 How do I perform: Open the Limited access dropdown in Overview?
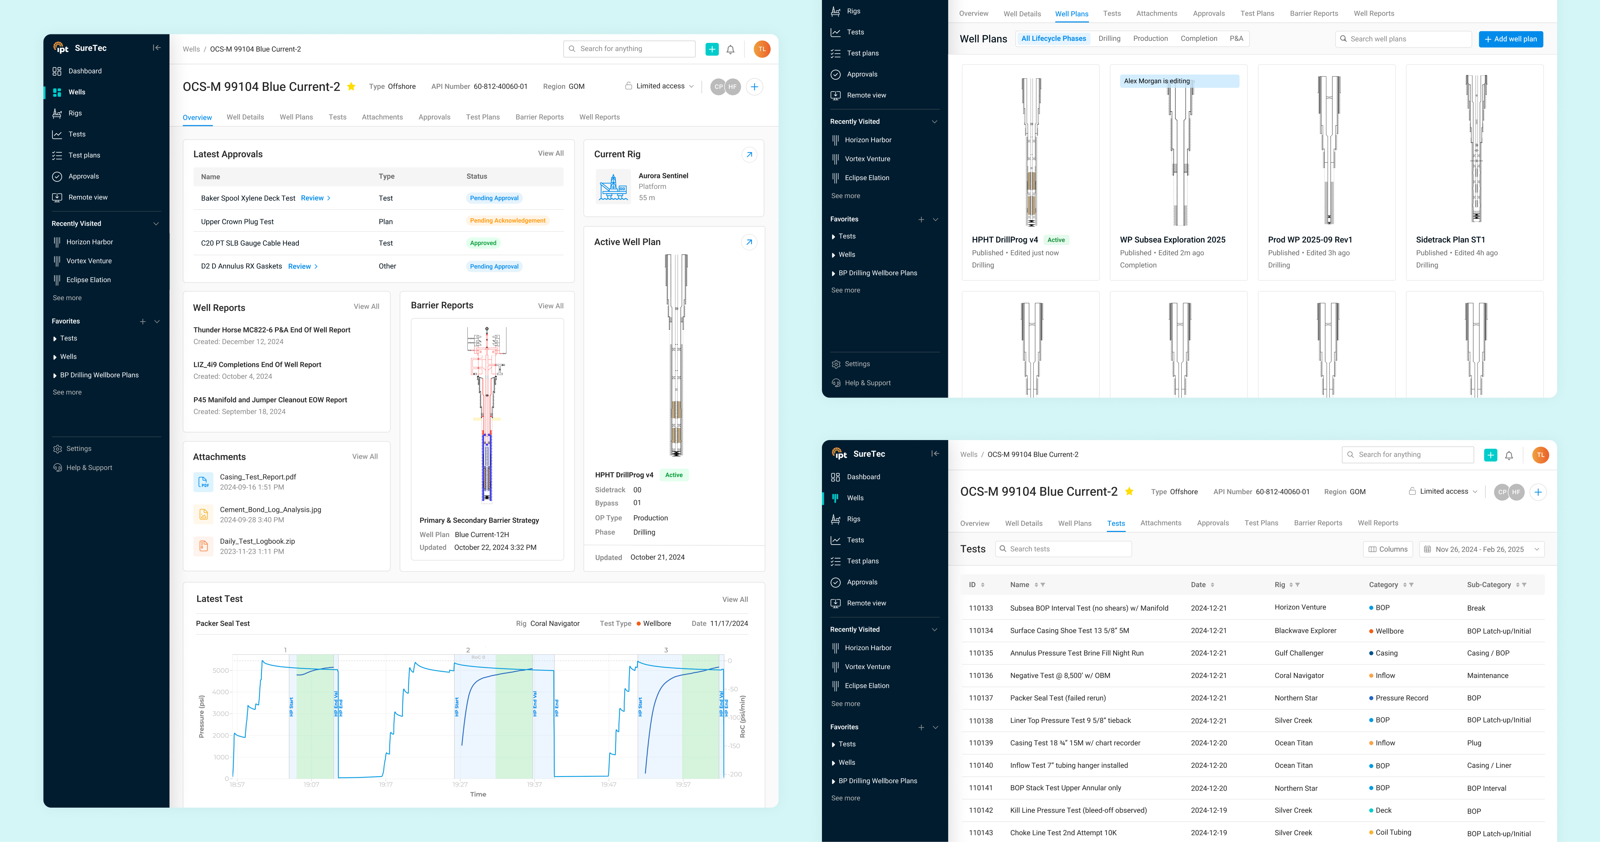[660, 86]
